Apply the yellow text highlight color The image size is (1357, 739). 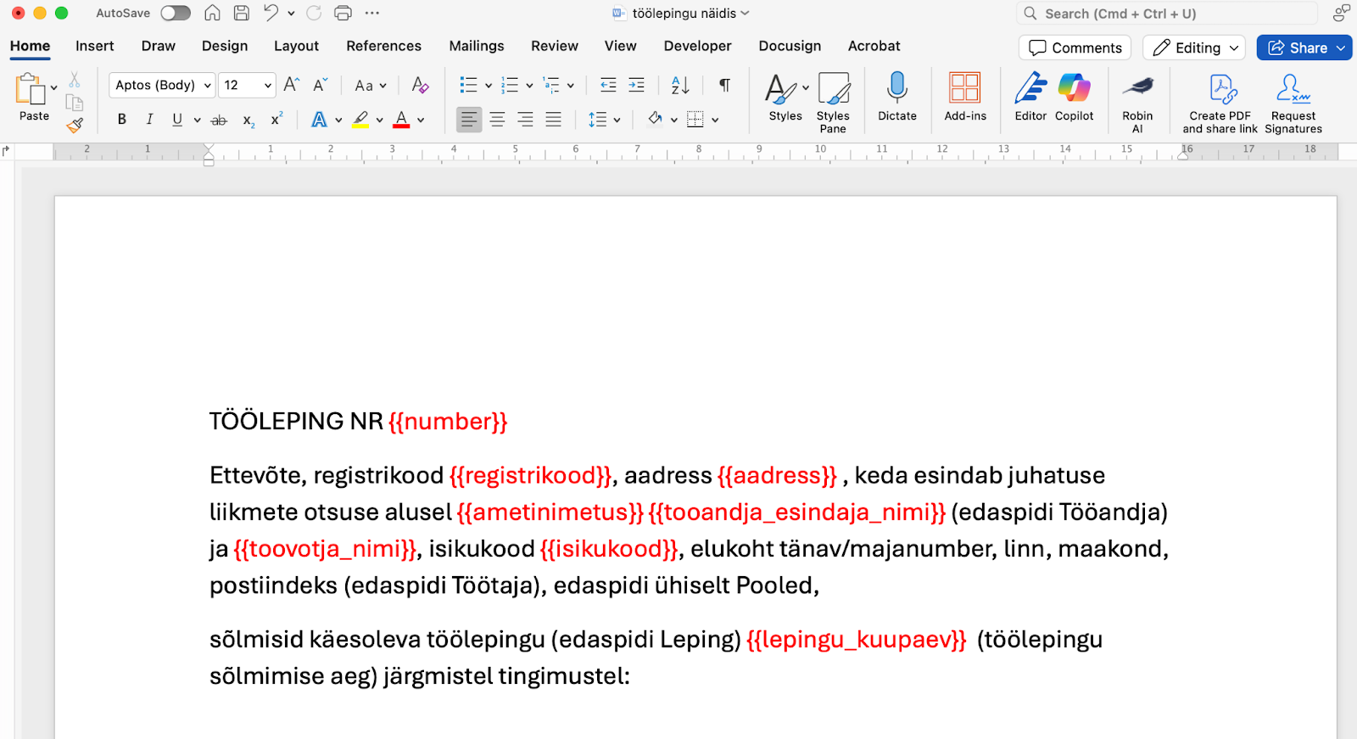(x=361, y=120)
